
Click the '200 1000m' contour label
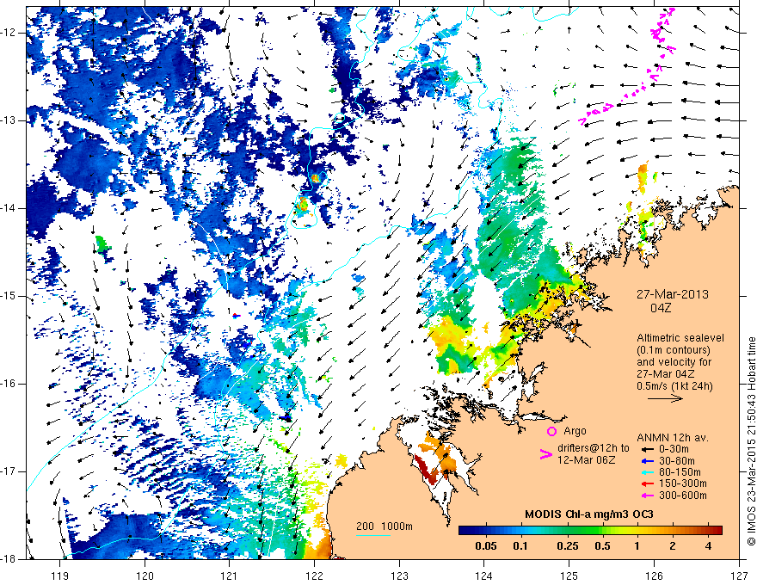click(x=385, y=526)
